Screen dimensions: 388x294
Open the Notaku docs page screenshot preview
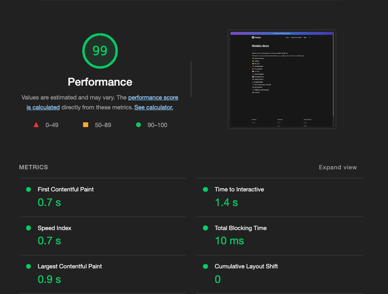point(282,79)
